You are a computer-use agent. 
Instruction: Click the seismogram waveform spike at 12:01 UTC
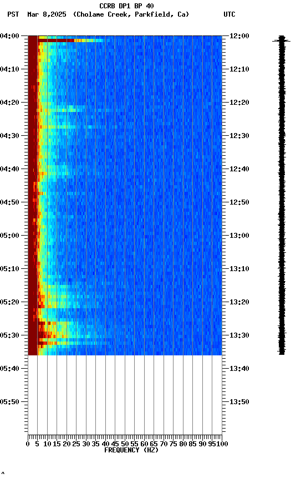click(x=282, y=40)
